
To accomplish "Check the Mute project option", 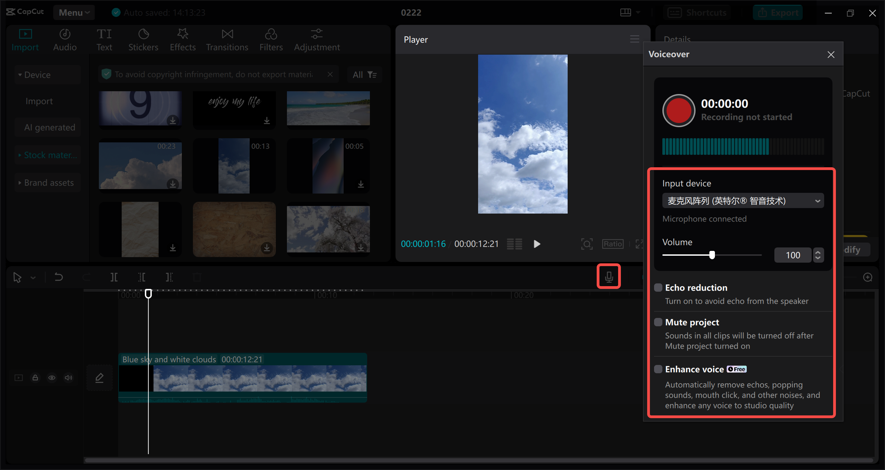I will [x=658, y=322].
